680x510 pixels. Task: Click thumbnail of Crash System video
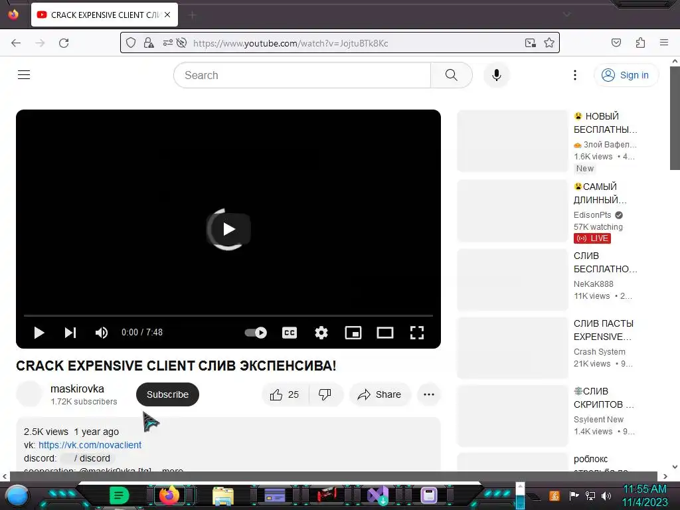click(x=513, y=348)
